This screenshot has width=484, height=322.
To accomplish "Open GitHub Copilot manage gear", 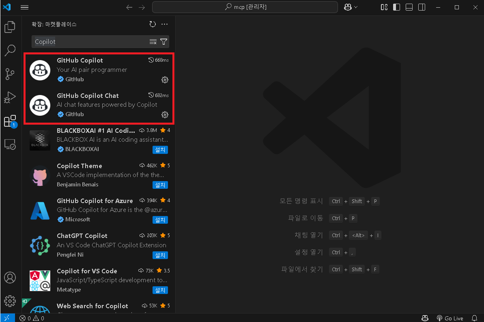I will point(165,80).
